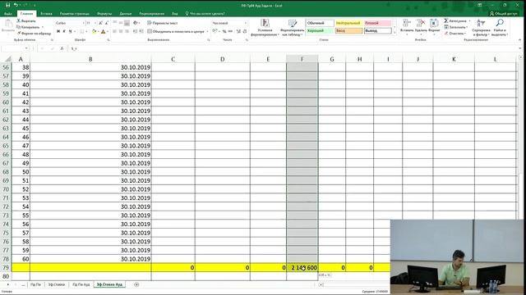Open the File (Файл) tab

click(x=8, y=14)
